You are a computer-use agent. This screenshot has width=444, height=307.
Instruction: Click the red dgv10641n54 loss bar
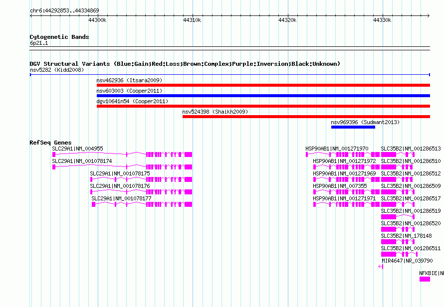click(x=263, y=106)
